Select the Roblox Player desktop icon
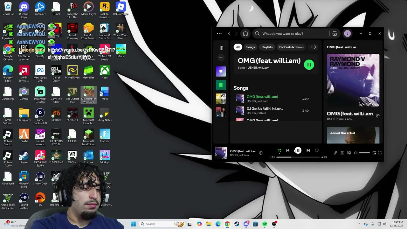 [x=121, y=9]
